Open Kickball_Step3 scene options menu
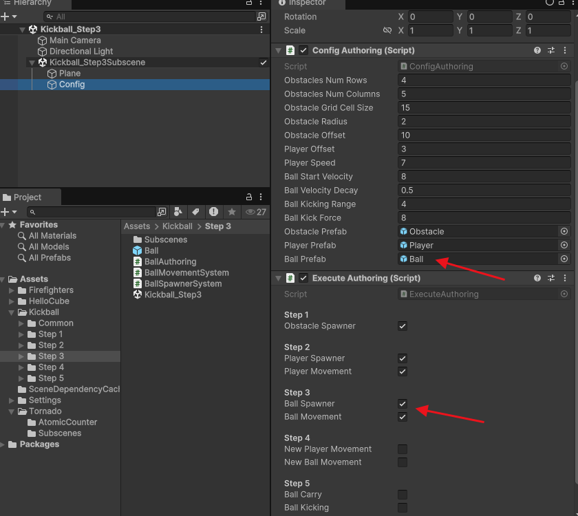 coord(261,30)
